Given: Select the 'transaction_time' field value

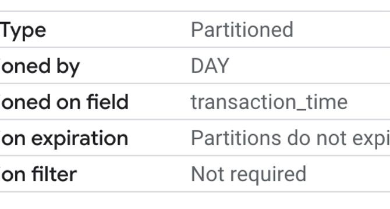Looking at the screenshot, I should (269, 102).
